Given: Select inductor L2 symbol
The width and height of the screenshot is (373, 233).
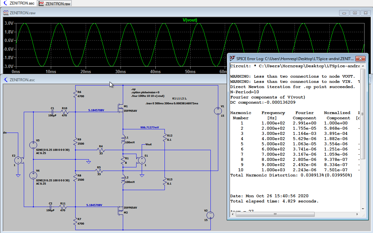Looking at the screenshot, I should click(x=123, y=179).
